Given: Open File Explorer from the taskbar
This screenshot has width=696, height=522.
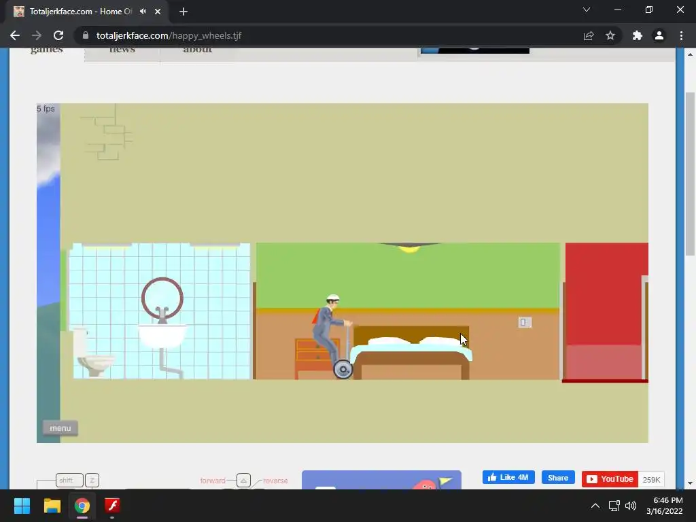Looking at the screenshot, I should point(52,506).
